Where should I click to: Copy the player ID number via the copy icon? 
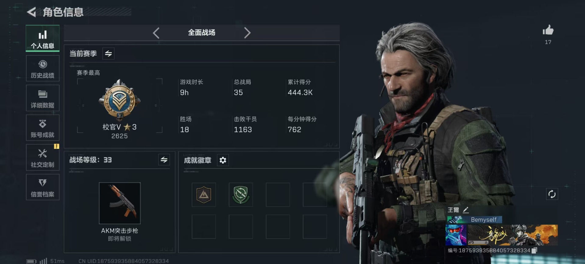pos(534,250)
